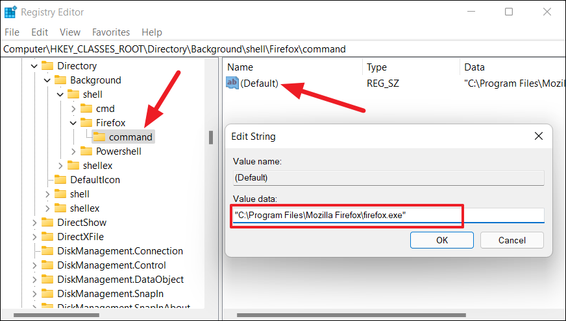Cancel the Edit String dialog
Image resolution: width=566 pixels, height=321 pixels.
pos(511,240)
